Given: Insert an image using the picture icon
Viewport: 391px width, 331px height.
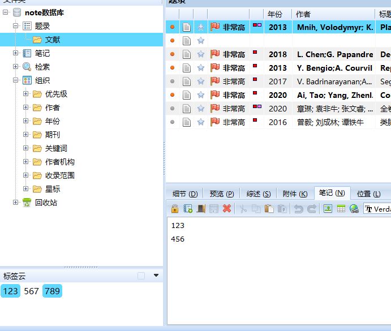Looking at the screenshot, I should pos(328,209).
